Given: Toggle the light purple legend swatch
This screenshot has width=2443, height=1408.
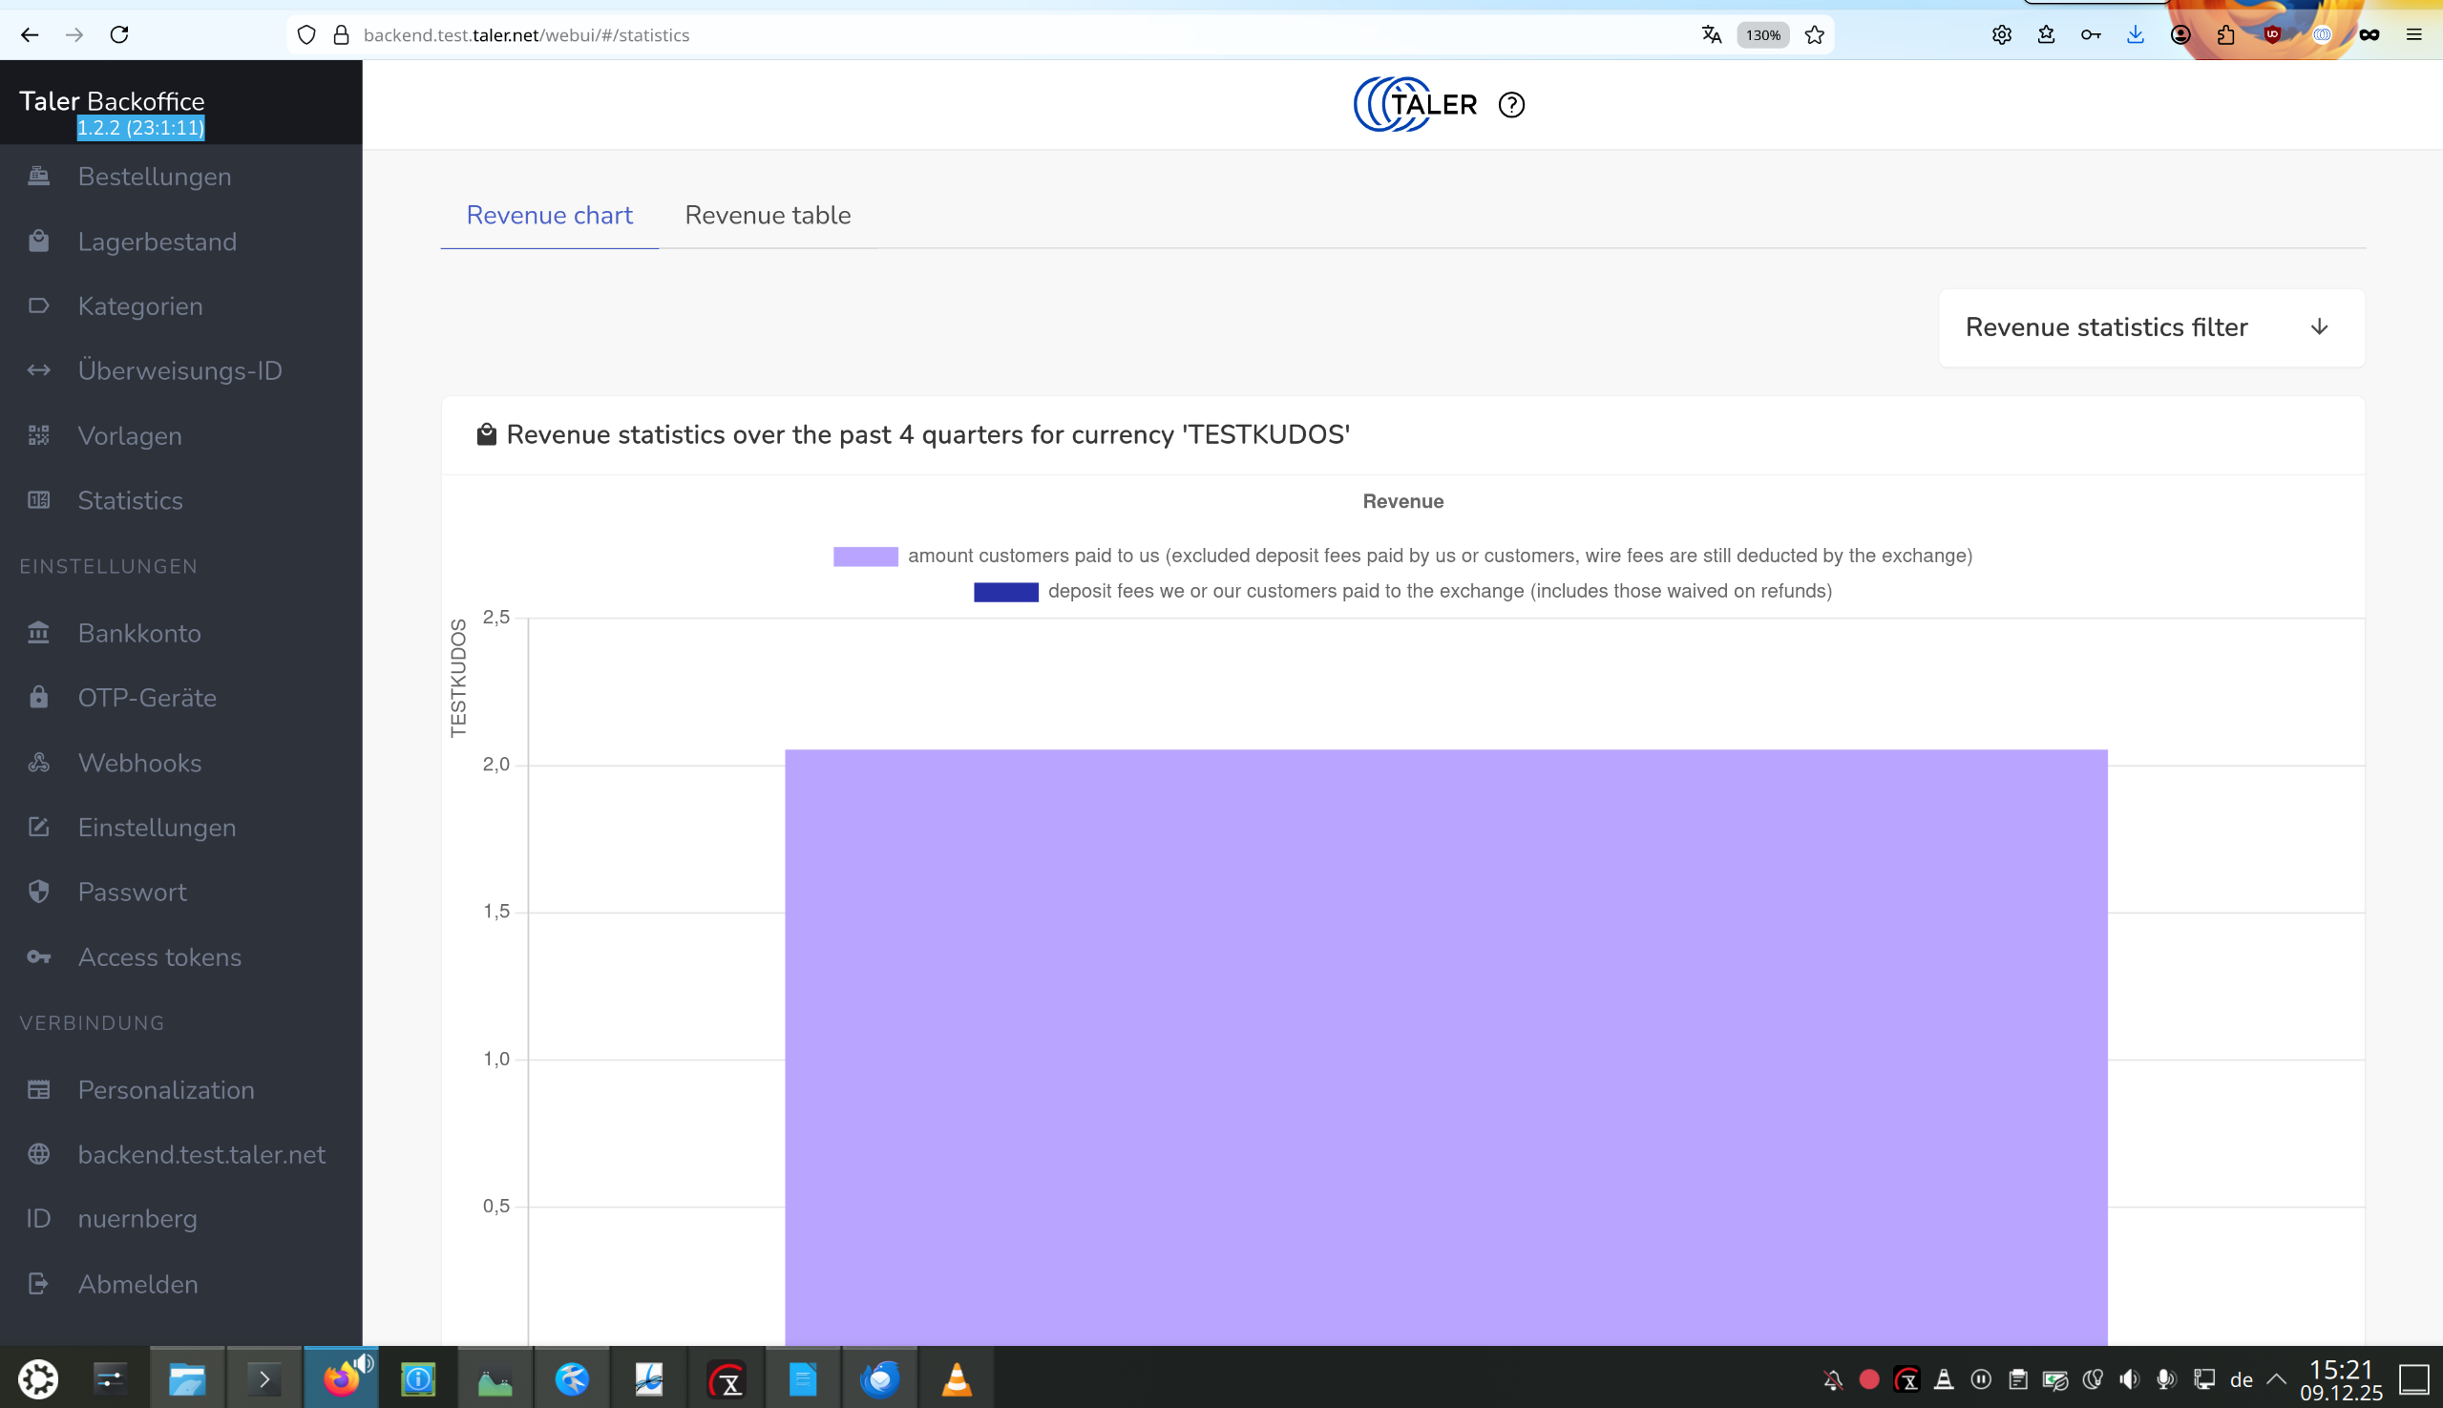Looking at the screenshot, I should point(866,557).
